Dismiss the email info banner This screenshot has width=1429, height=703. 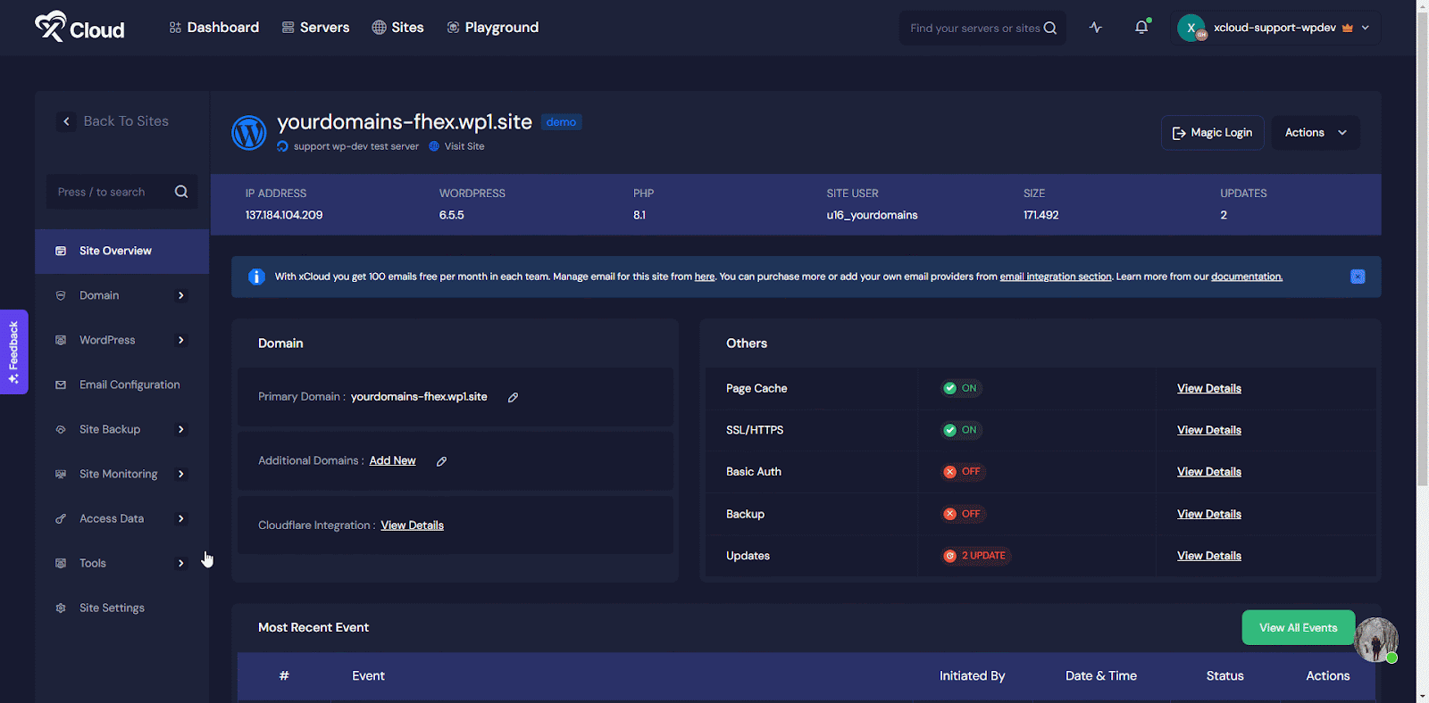point(1357,277)
